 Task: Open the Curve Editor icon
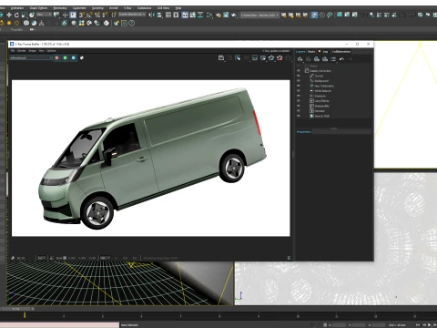coord(192,15)
